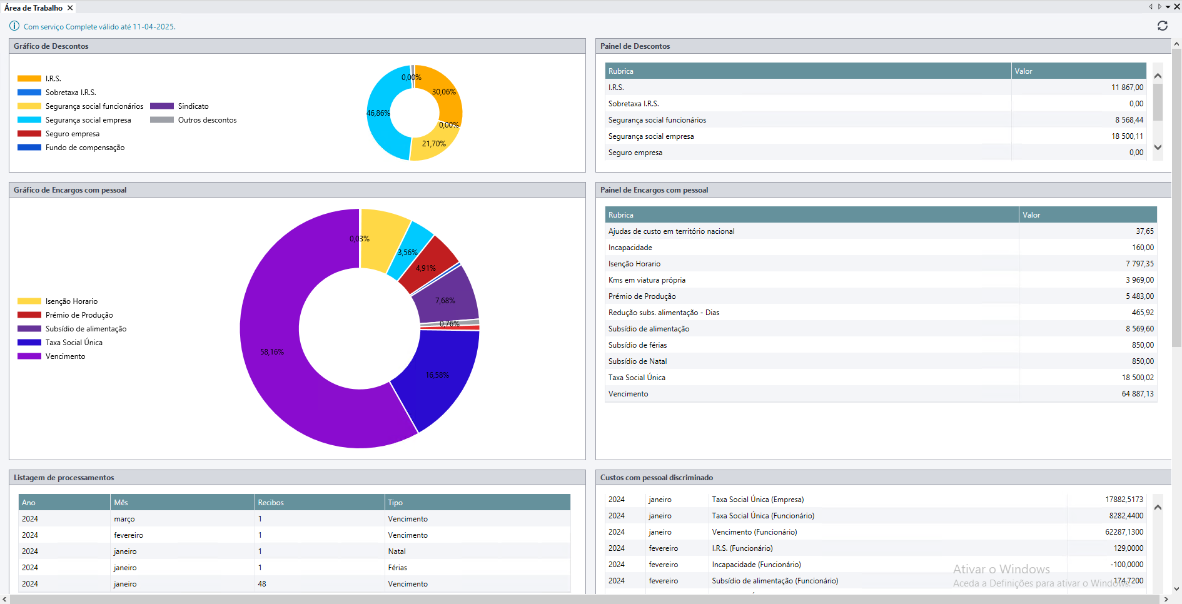Click the refresh icon at top right
Image resolution: width=1182 pixels, height=604 pixels.
click(1162, 26)
